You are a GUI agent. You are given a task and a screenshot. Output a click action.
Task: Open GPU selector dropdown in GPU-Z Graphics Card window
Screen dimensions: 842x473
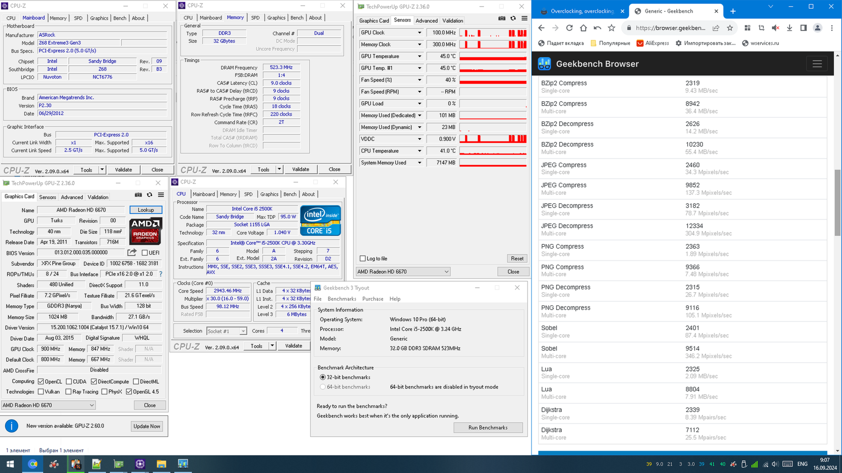[48, 405]
